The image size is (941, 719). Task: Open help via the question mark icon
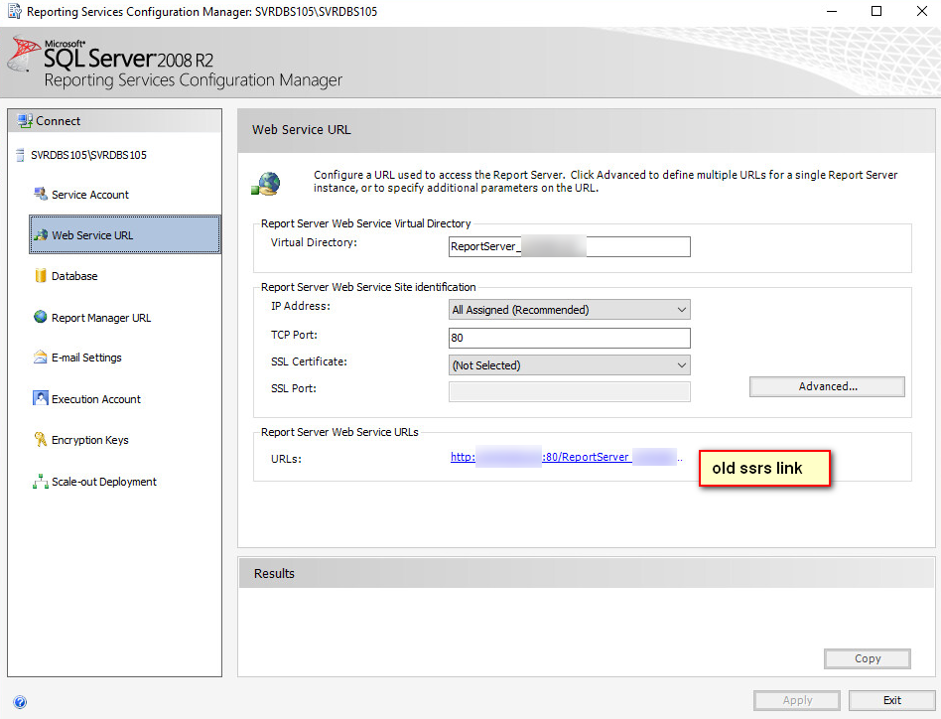pyautogui.click(x=20, y=701)
